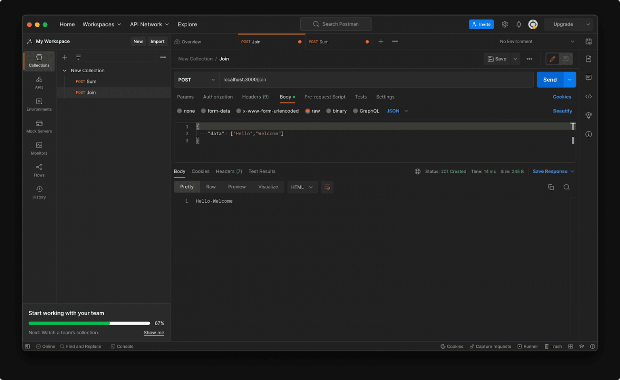Switch body type to form-data
This screenshot has height=380, width=620.
point(215,111)
